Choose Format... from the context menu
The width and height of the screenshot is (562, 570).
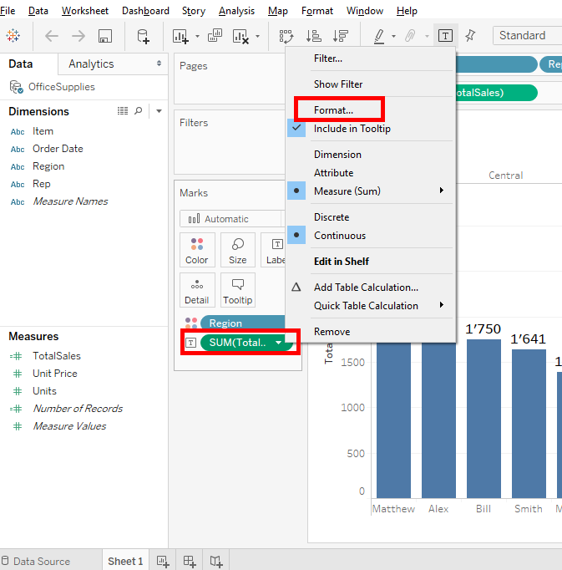pyautogui.click(x=333, y=109)
